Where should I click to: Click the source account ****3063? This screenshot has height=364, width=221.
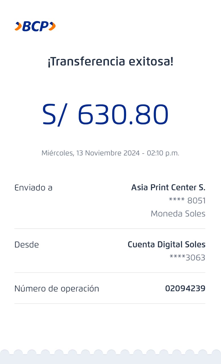(187, 258)
